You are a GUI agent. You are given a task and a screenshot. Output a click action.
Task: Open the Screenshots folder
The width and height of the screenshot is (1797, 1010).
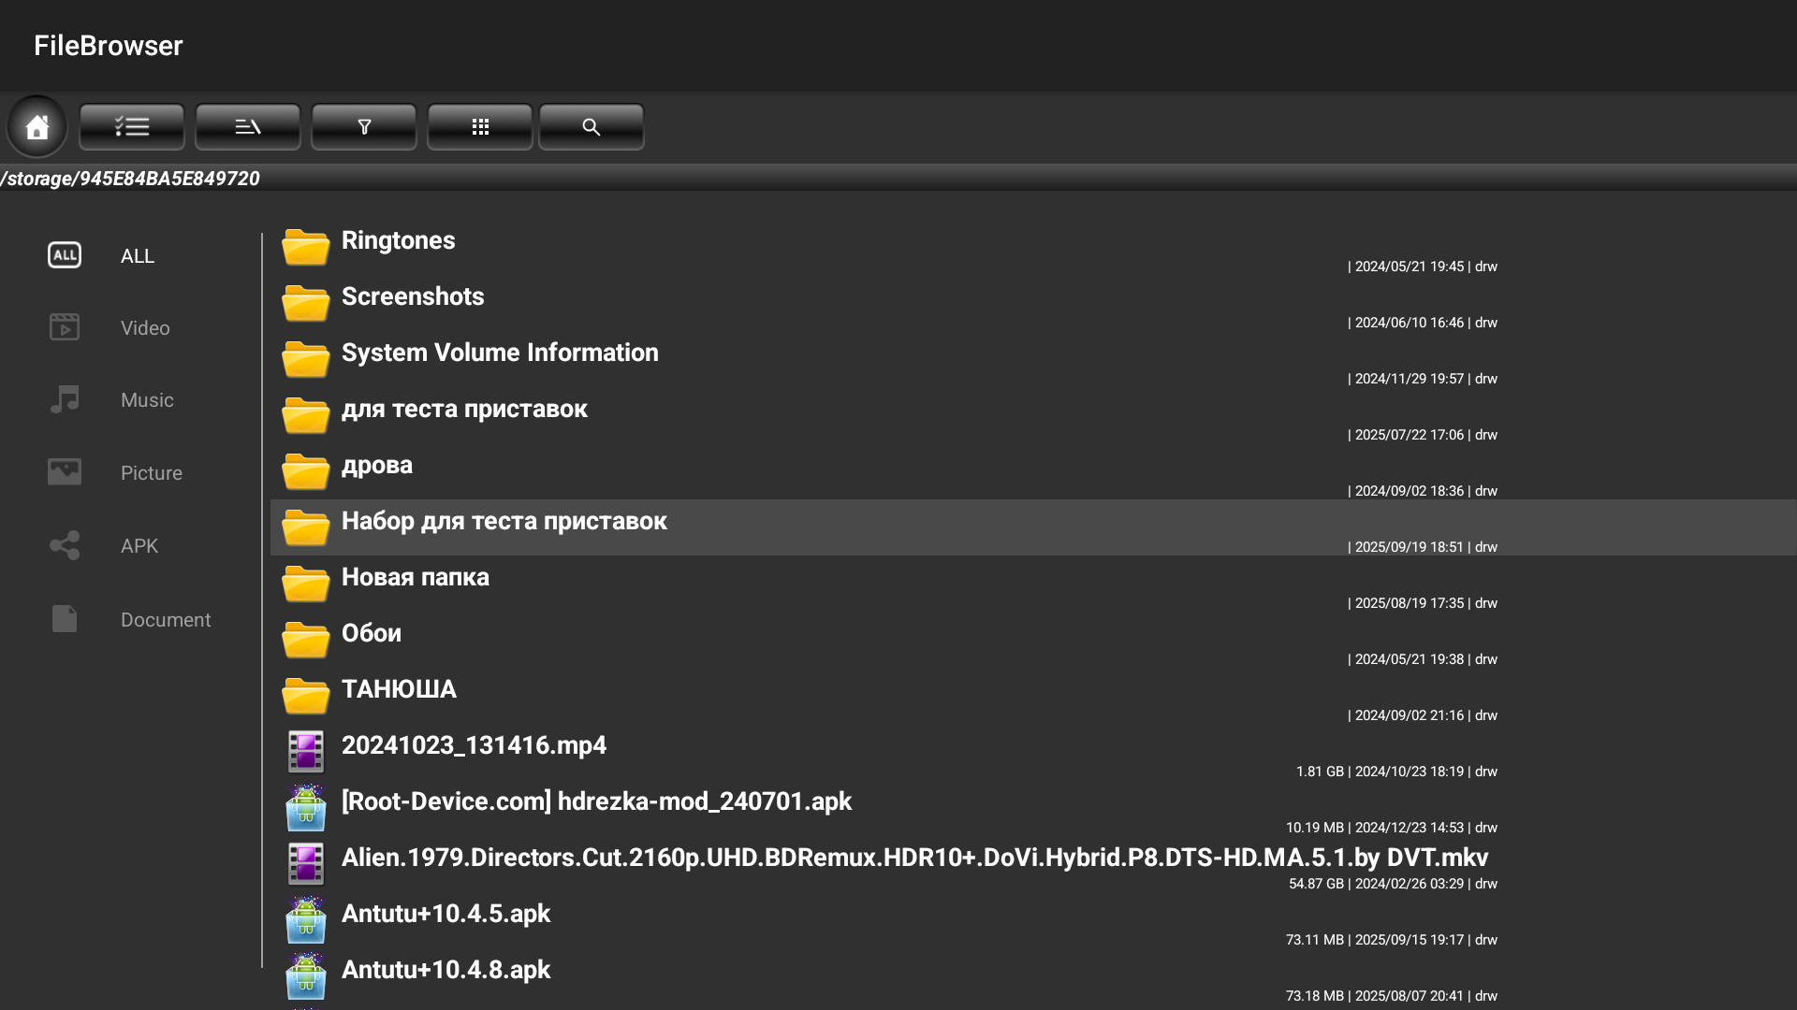click(x=413, y=297)
